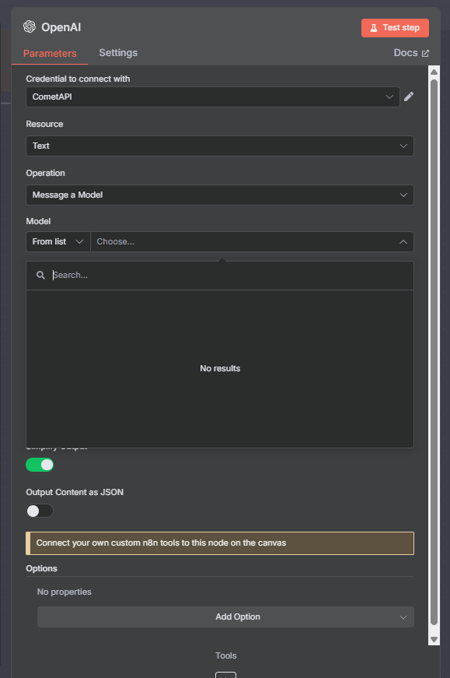Click the "No properties" text
The width and height of the screenshot is (450, 678).
pyautogui.click(x=65, y=592)
